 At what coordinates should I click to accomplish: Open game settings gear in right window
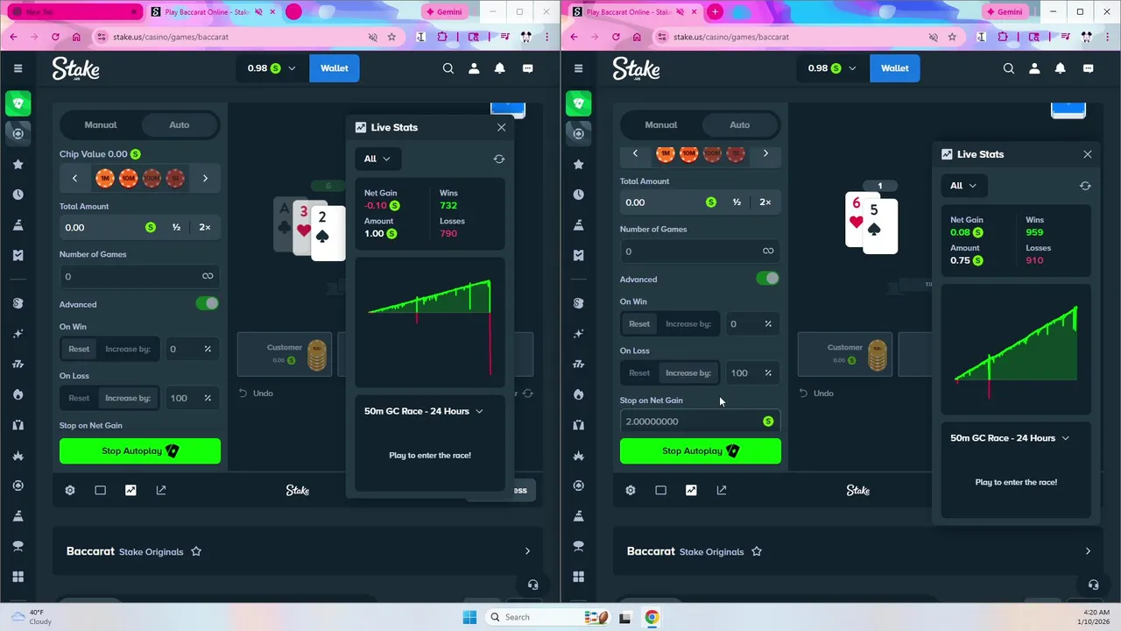(x=631, y=490)
